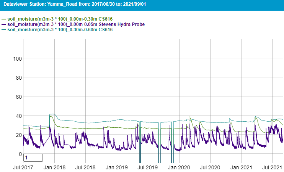Click the Jan 2019 x-axis label
The height and width of the screenshot is (172, 284).
[x=117, y=167]
